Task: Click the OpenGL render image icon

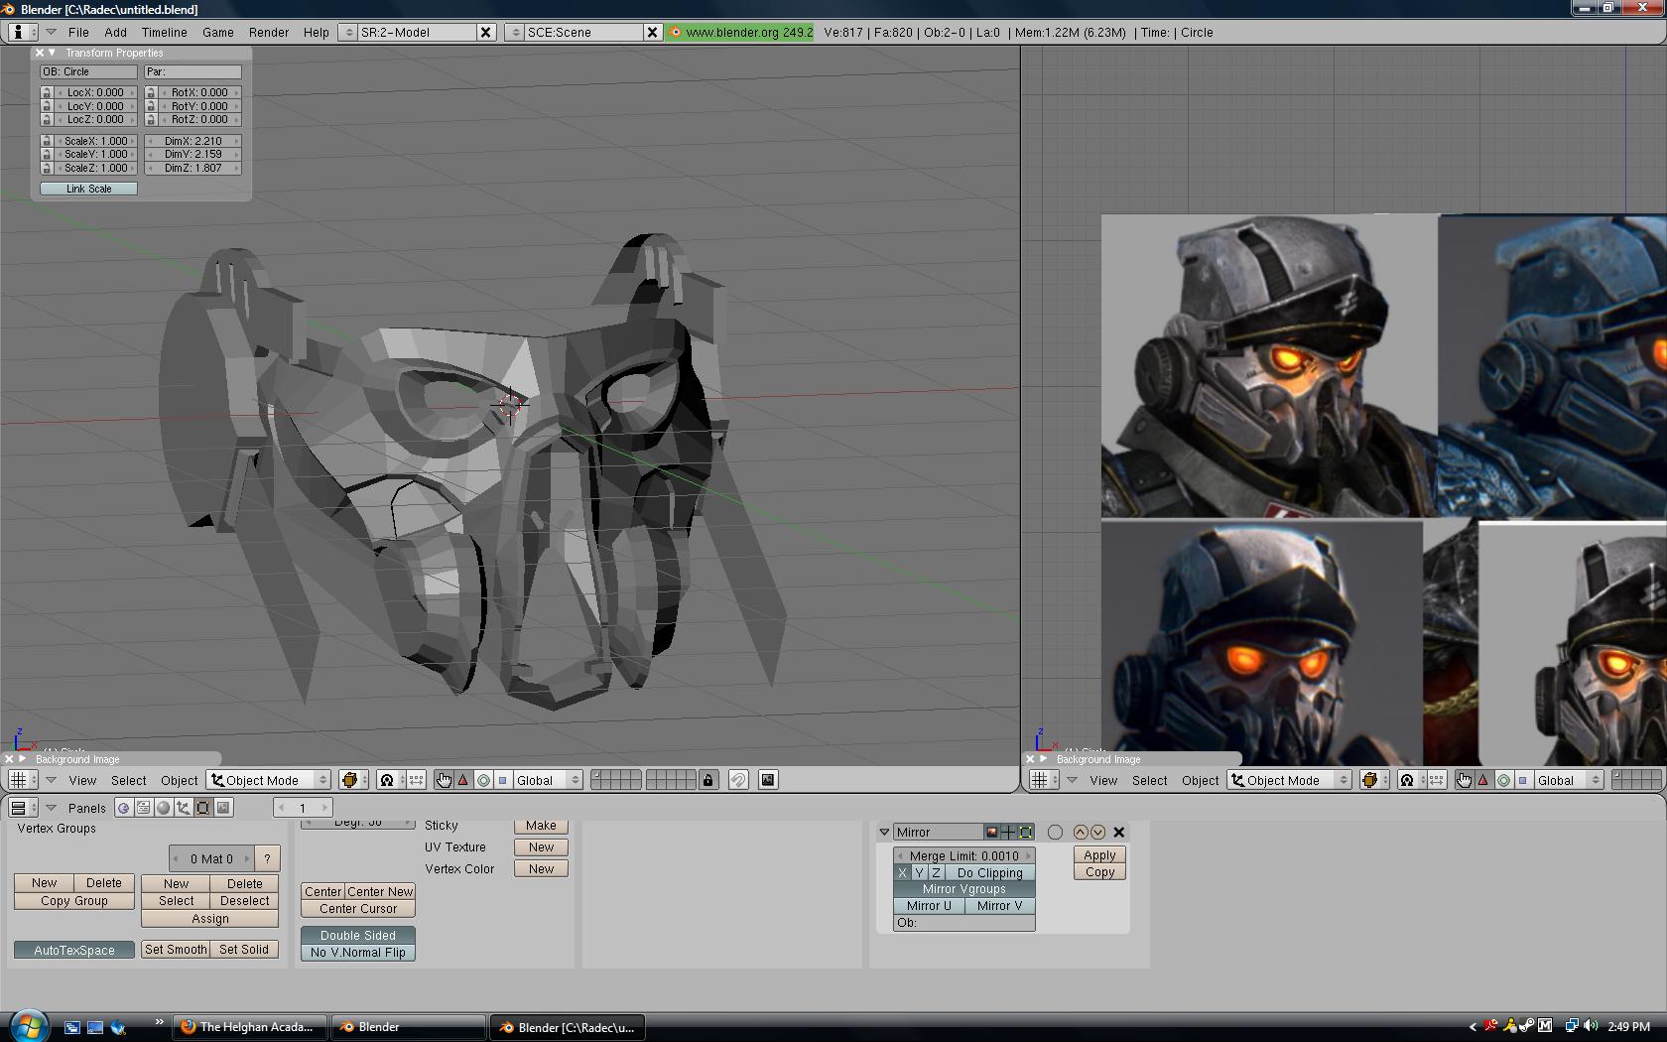Action: click(768, 780)
